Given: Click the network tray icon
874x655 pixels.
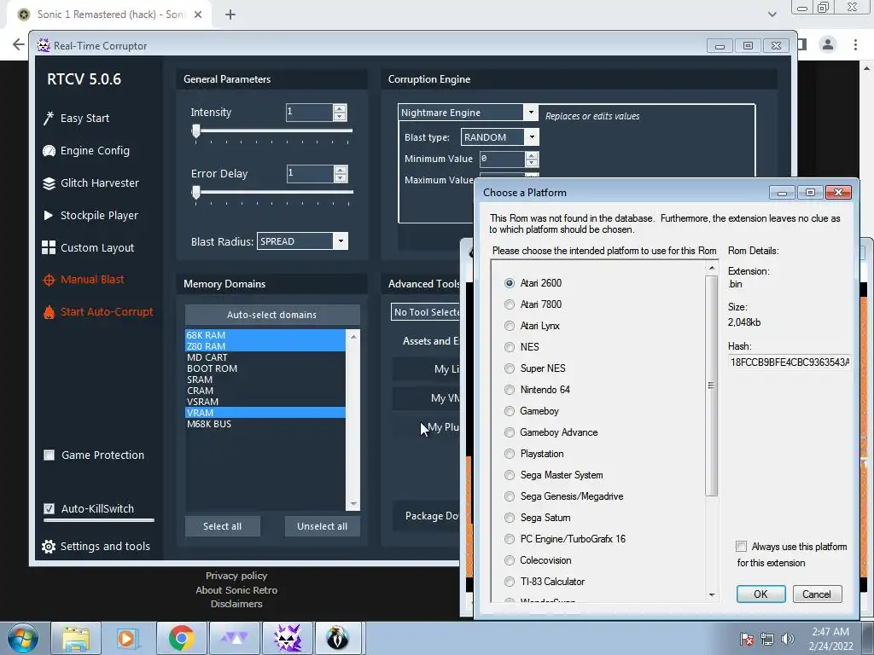Looking at the screenshot, I should click(767, 639).
